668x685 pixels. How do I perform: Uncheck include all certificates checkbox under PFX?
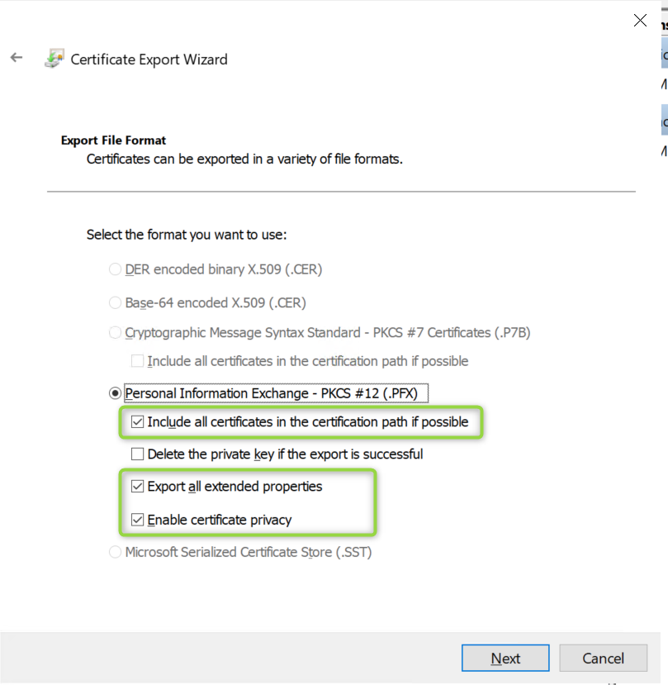[137, 422]
